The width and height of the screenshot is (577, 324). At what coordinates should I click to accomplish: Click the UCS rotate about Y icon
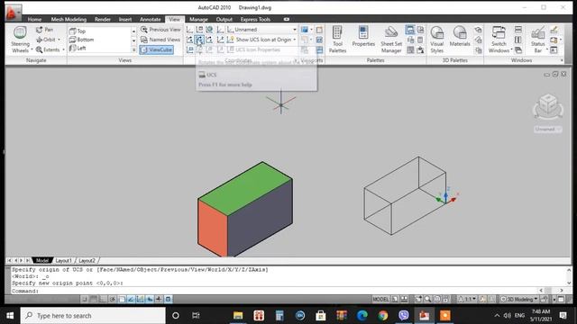[x=199, y=40]
